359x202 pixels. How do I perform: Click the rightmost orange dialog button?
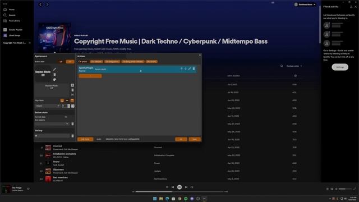(x=195, y=139)
